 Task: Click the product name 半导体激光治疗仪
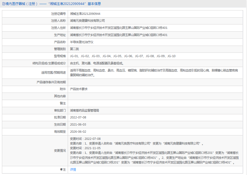(x=82, y=42)
